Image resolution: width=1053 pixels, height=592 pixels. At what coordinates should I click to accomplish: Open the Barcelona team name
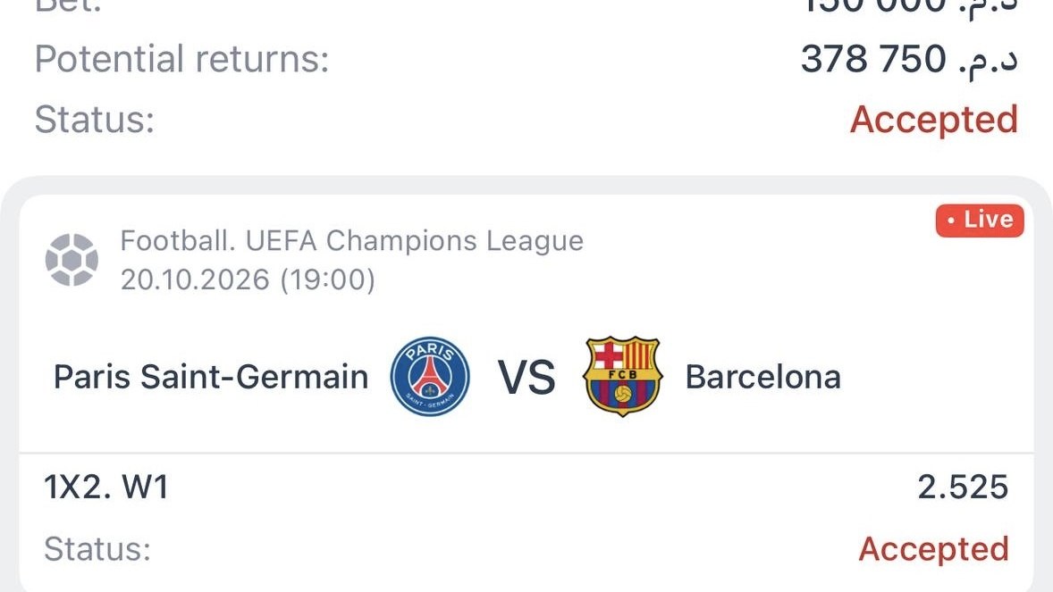point(762,377)
